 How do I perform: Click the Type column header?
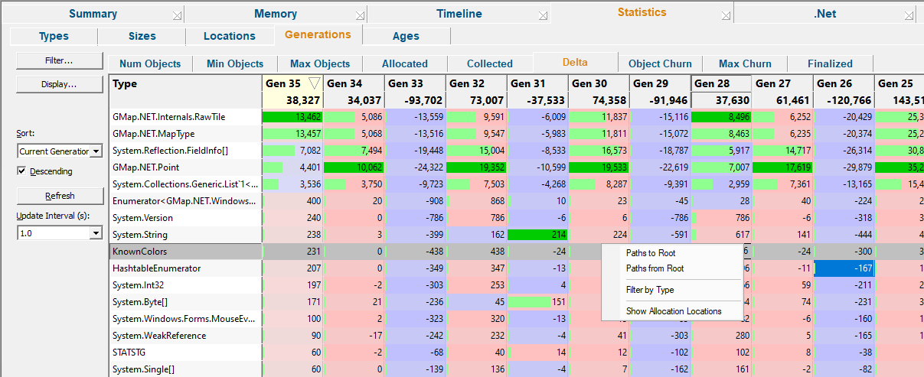pyautogui.click(x=186, y=92)
